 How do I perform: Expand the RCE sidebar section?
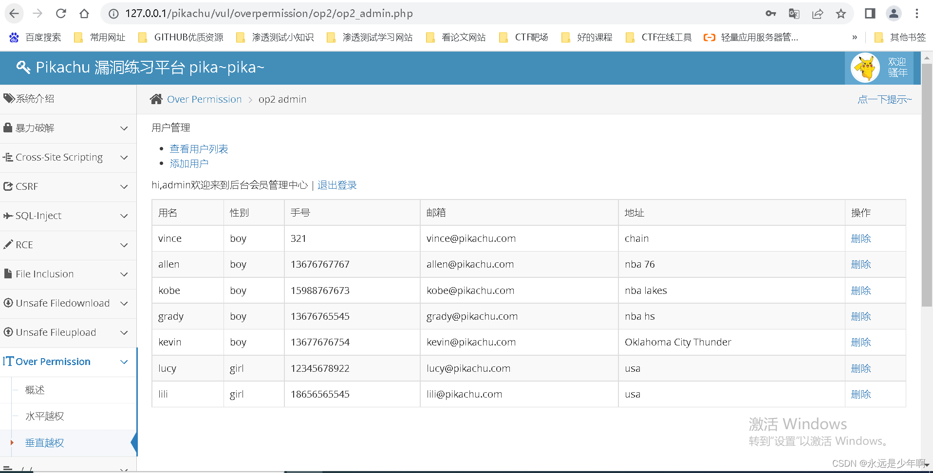(x=68, y=245)
